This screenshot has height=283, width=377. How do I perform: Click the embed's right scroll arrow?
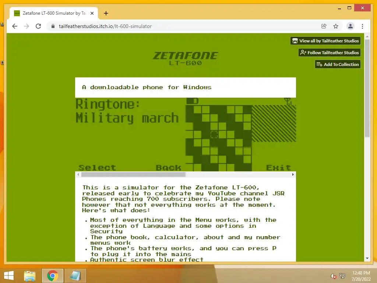coord(293,174)
